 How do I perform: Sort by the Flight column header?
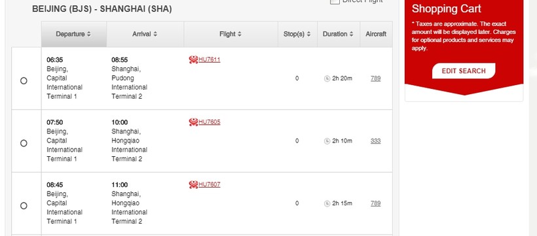pos(231,34)
